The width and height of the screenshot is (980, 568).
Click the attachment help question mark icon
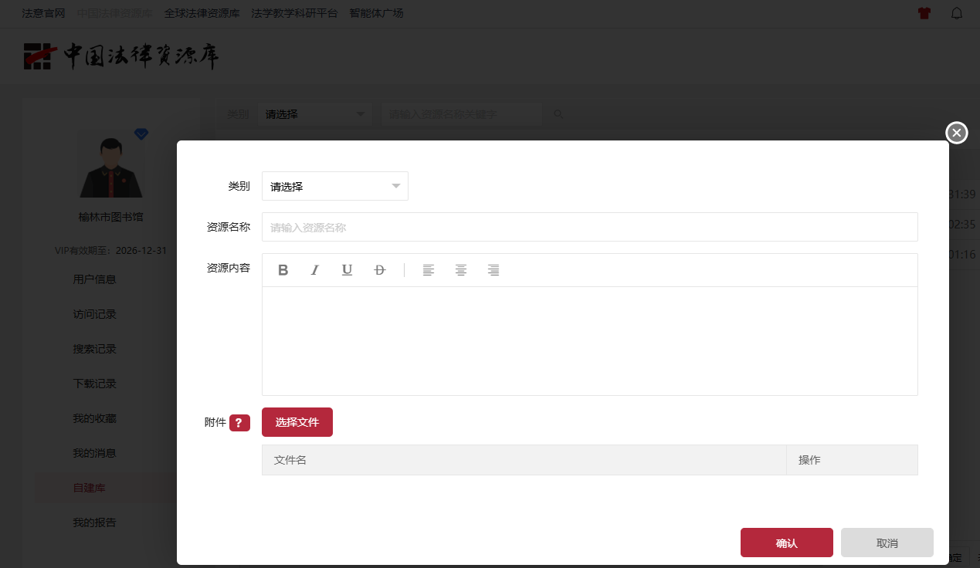(x=239, y=423)
